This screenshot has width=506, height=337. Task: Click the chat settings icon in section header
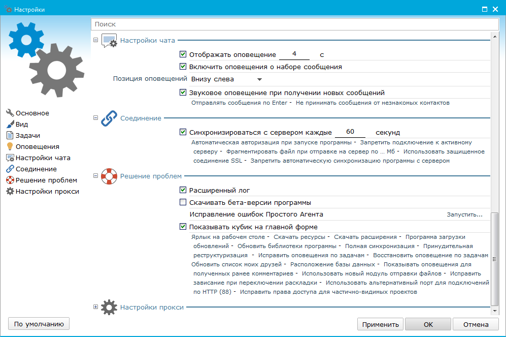click(109, 41)
